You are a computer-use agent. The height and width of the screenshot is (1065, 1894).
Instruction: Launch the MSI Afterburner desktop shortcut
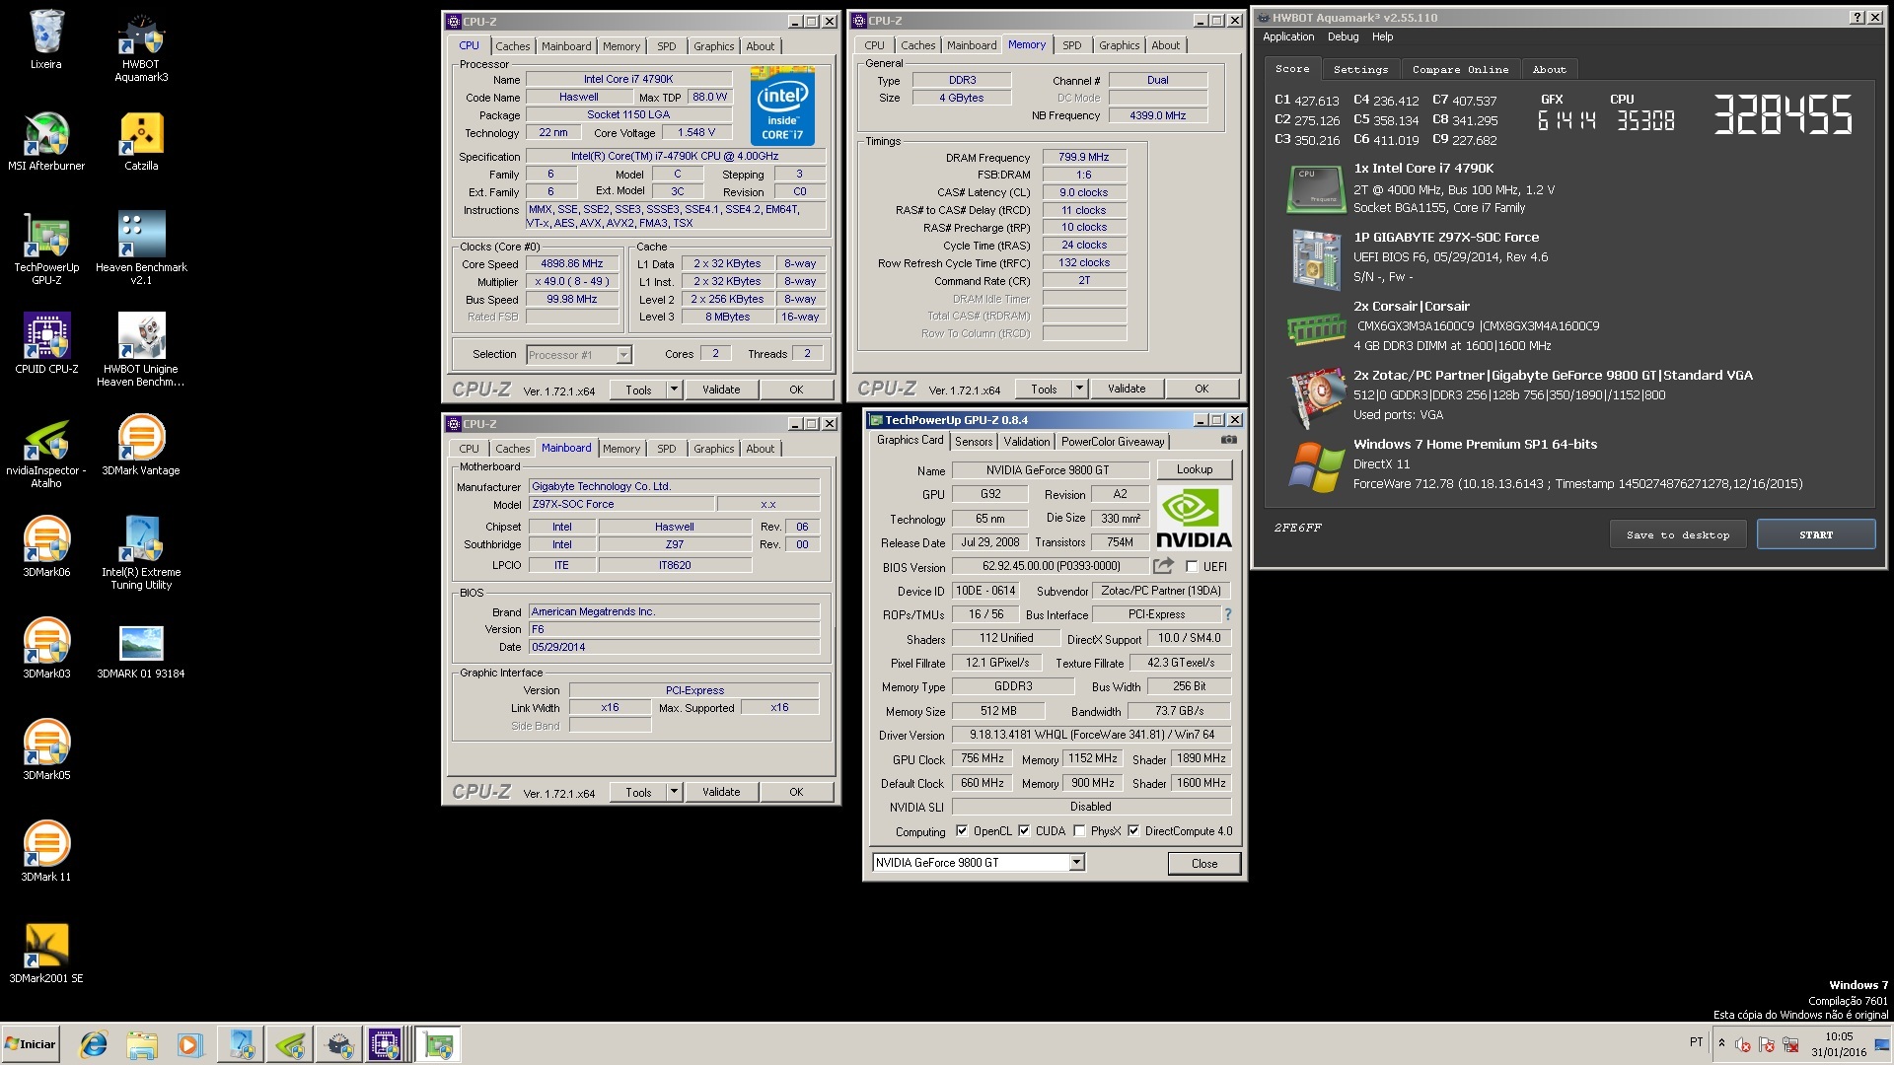[46, 141]
